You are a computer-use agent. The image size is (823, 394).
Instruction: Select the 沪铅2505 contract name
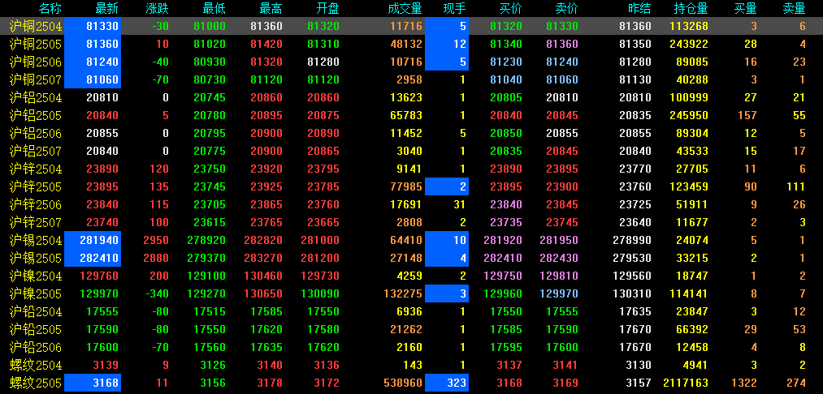point(36,330)
